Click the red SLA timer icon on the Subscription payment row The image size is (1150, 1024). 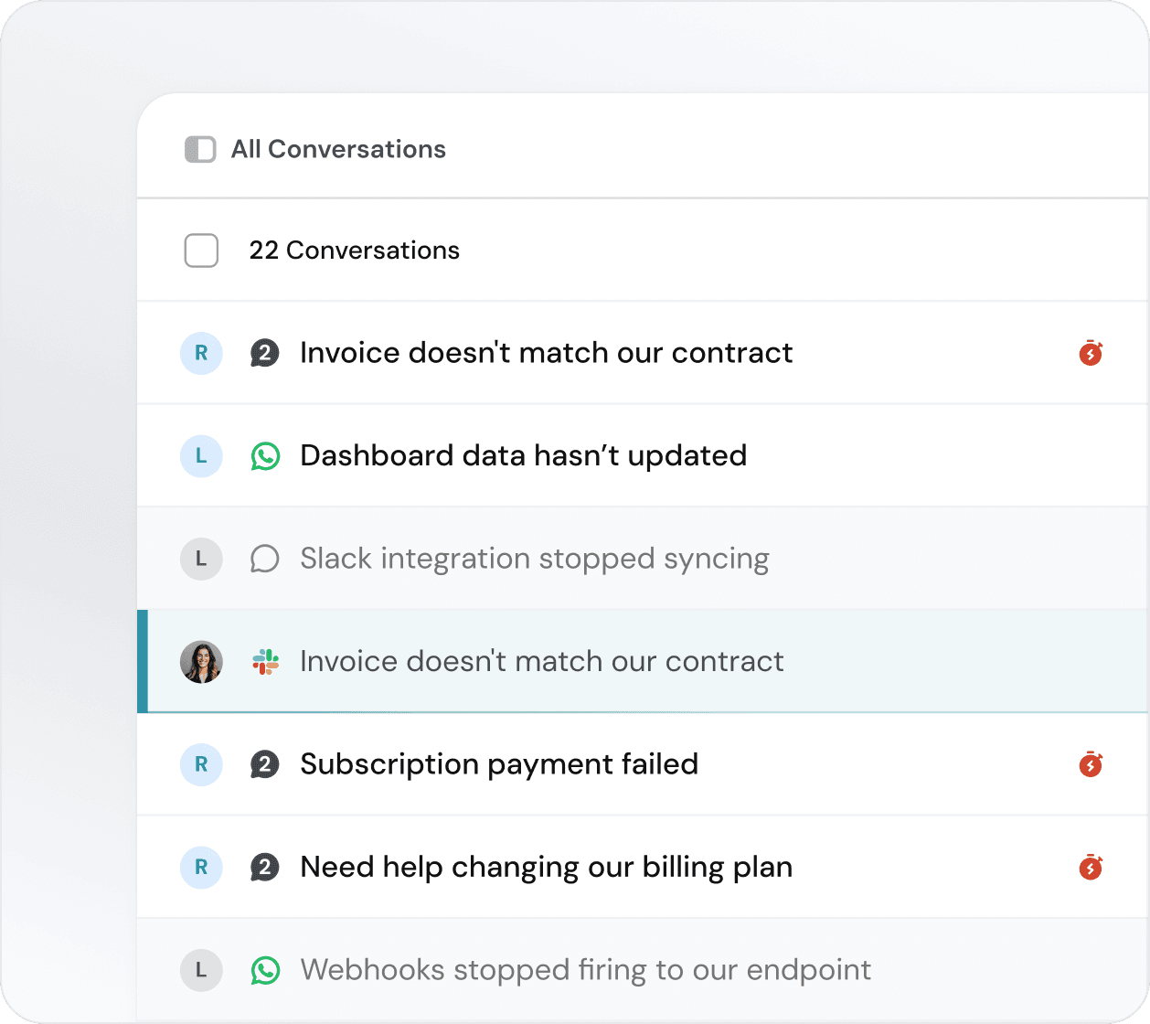[1091, 764]
